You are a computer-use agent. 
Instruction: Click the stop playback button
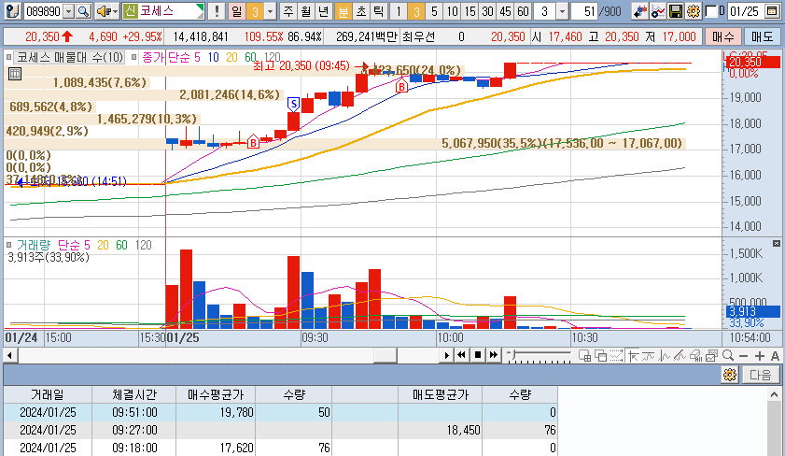tap(478, 355)
